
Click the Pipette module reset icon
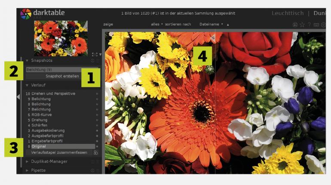(92, 170)
